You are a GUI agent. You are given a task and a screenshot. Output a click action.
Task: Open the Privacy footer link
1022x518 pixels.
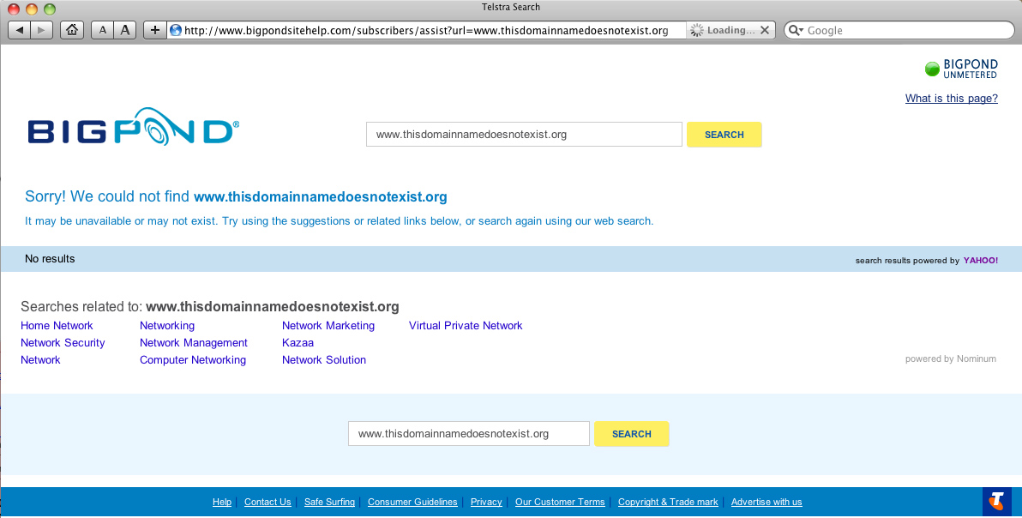tap(486, 503)
